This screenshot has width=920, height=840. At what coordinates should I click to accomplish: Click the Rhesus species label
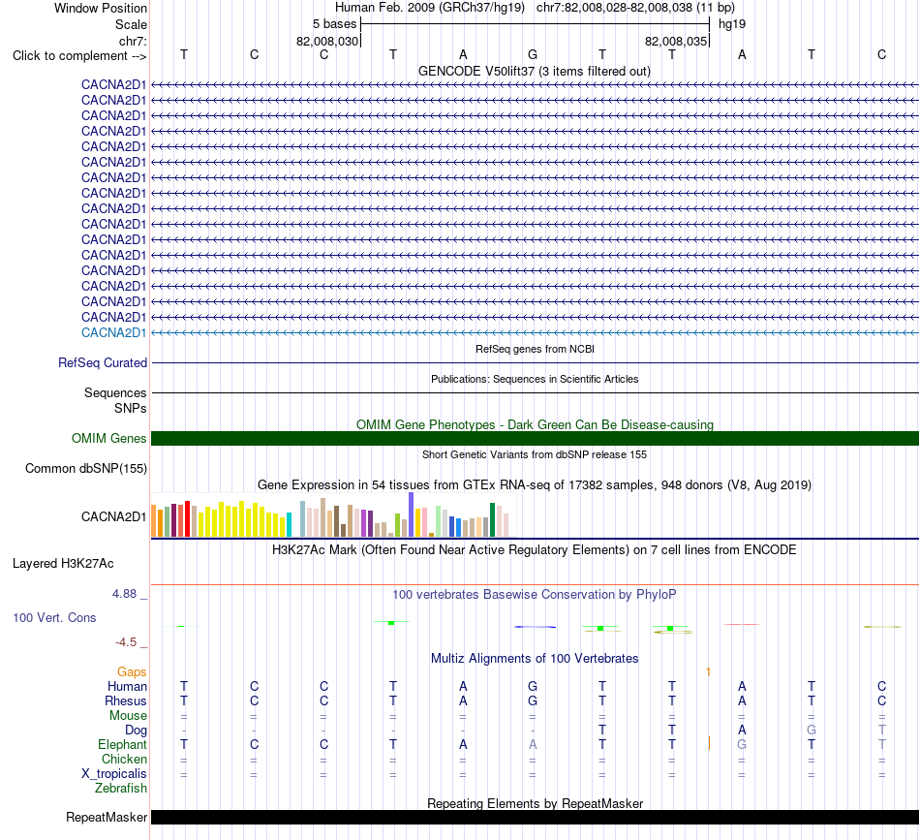(126, 700)
